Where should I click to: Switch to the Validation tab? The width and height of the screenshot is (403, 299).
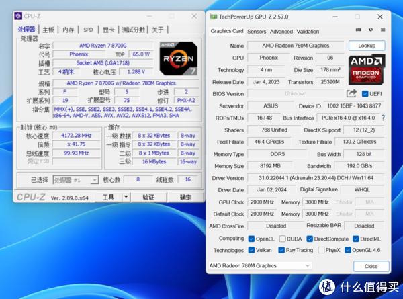coord(308,32)
